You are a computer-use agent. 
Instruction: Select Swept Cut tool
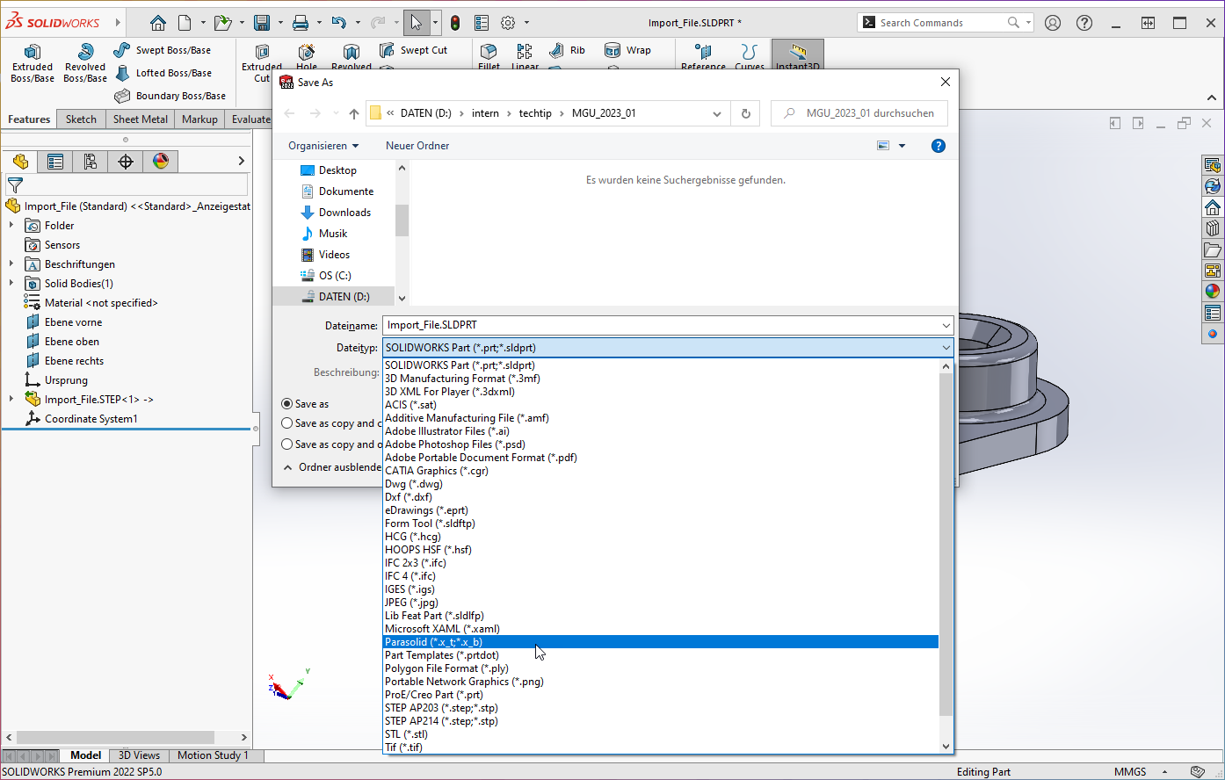point(414,50)
